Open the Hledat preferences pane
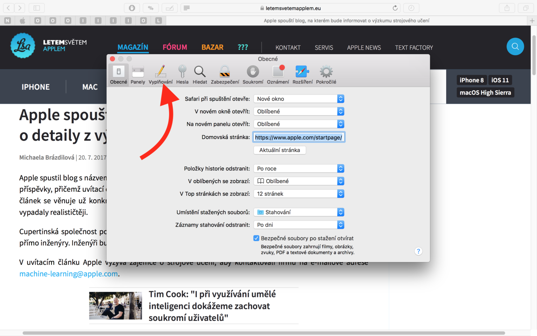The width and height of the screenshot is (537, 336). point(200,75)
